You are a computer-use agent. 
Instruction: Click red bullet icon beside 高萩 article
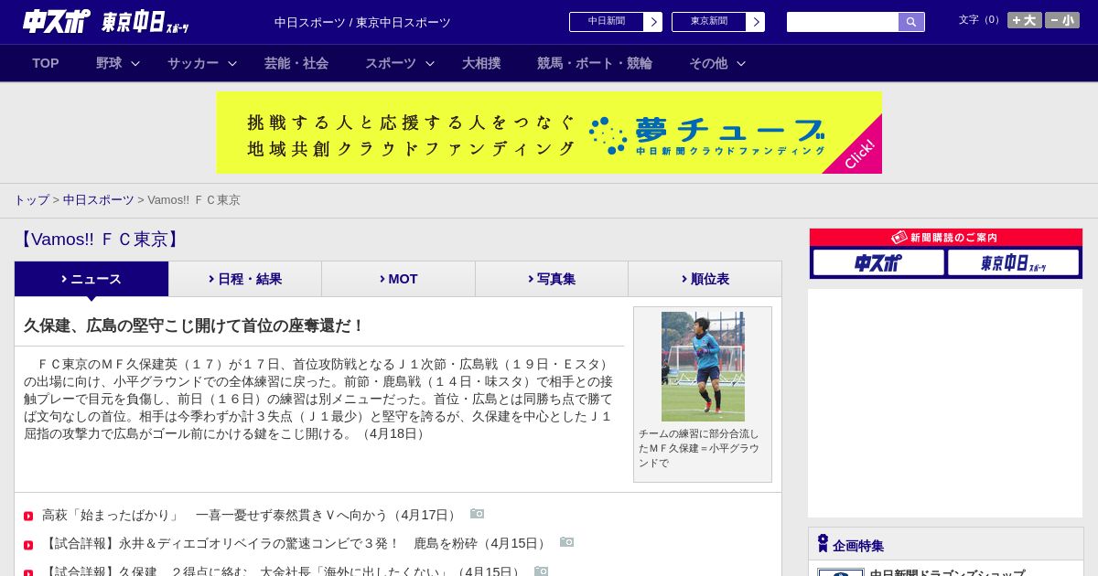point(28,517)
